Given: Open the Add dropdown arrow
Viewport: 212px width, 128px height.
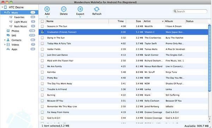Looking at the screenshot, I should tap(47, 17).
